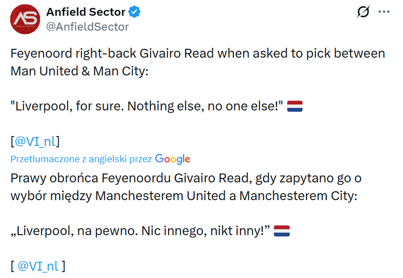
Task: Open the @VI_nl mention in the Polish translation
Action: [38, 266]
